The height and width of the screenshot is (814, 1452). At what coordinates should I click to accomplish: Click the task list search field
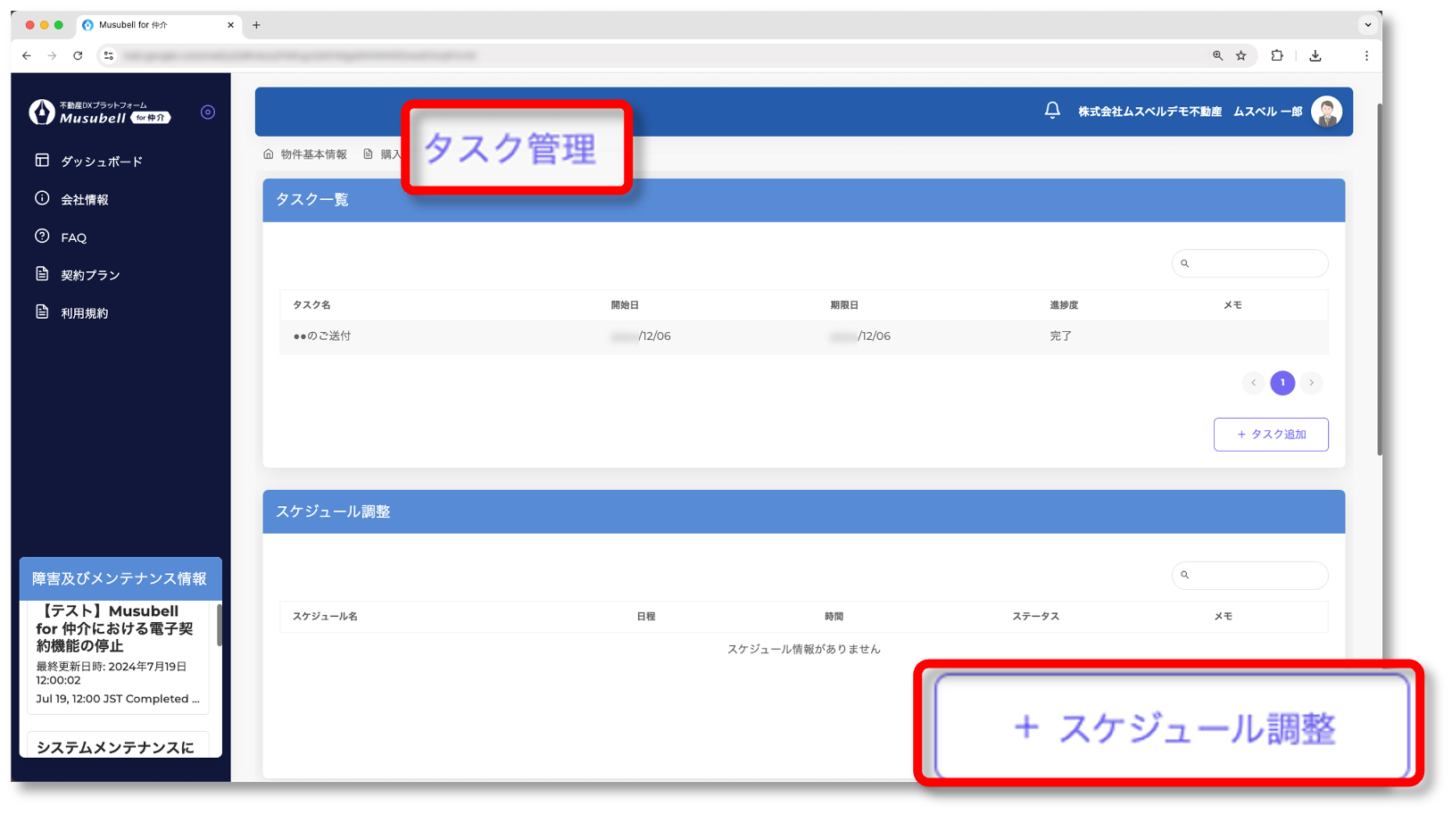tap(1257, 263)
